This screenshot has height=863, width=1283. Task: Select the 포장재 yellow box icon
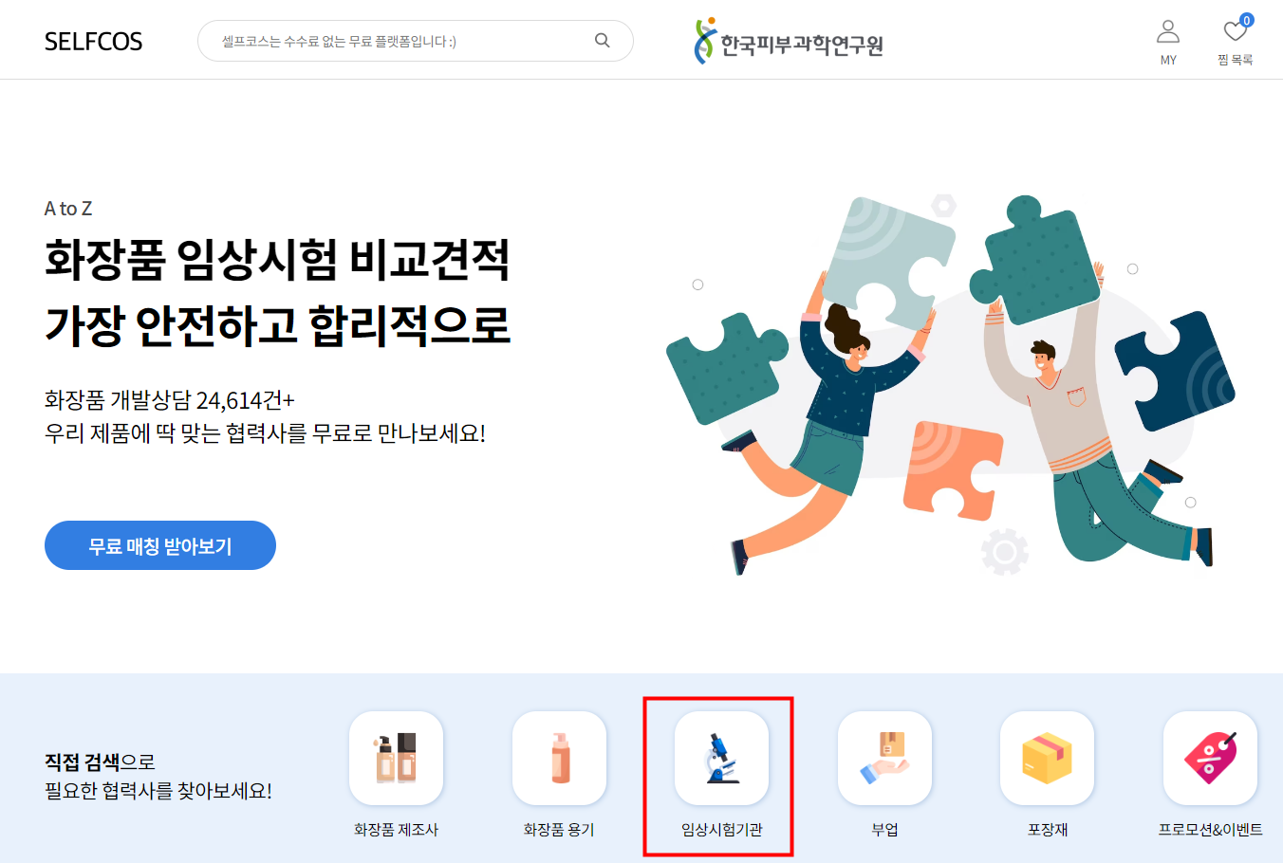coord(1047,758)
